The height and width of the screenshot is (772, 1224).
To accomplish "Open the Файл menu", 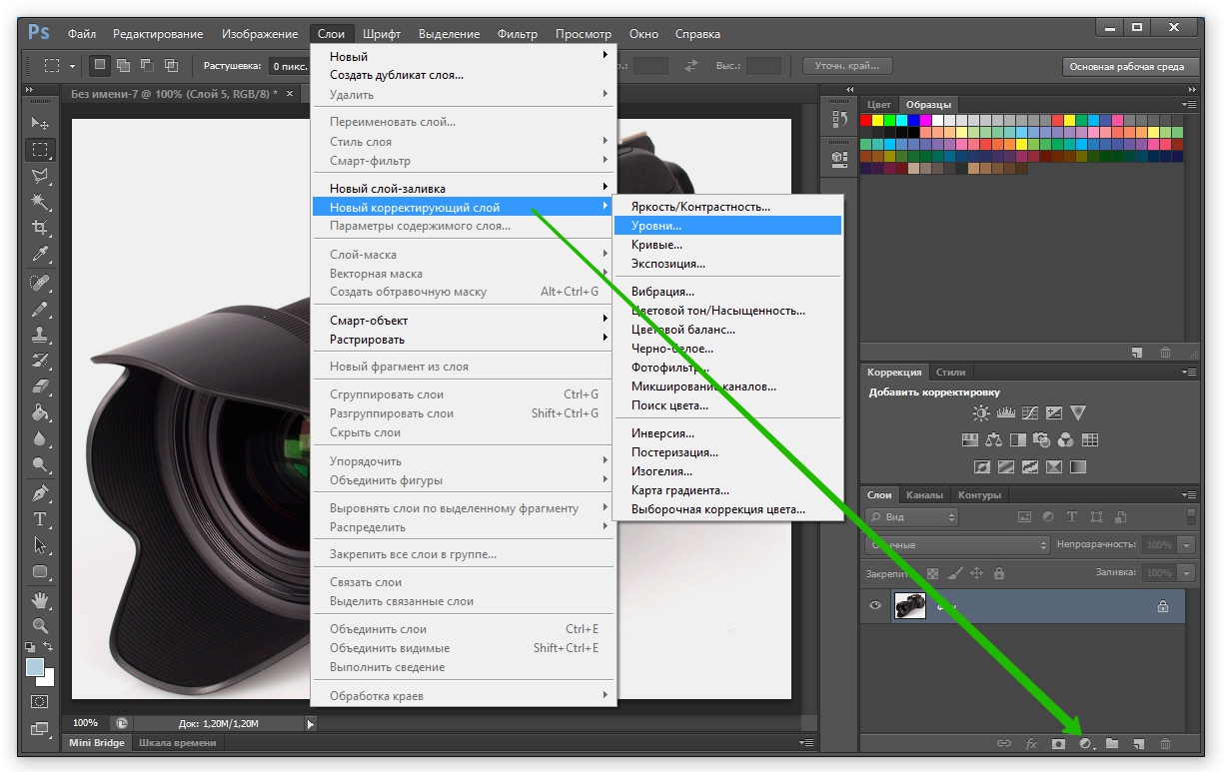I will point(82,34).
